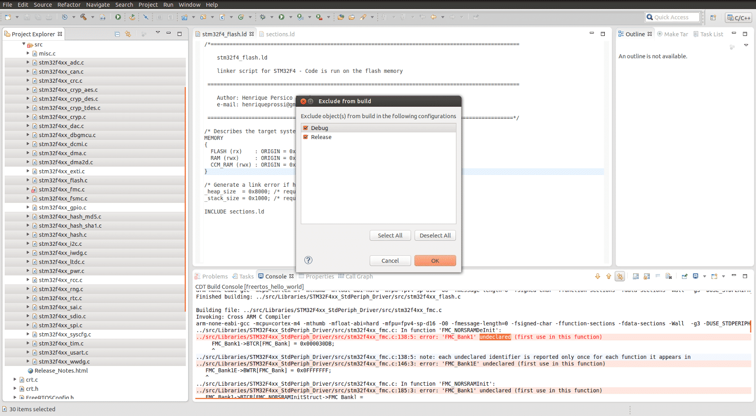Image resolution: width=756 pixels, height=416 pixels.
Task: Click the Debug bug icon in toolbar
Action: coord(263,17)
